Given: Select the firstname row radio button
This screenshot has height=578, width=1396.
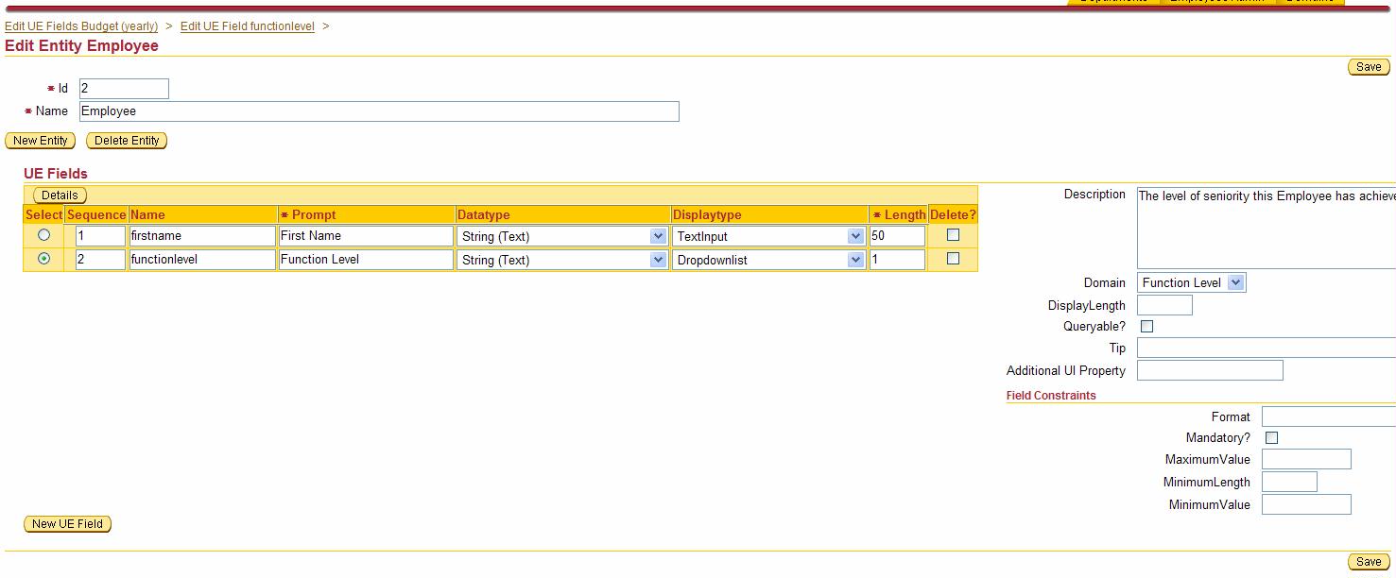Looking at the screenshot, I should 43,235.
